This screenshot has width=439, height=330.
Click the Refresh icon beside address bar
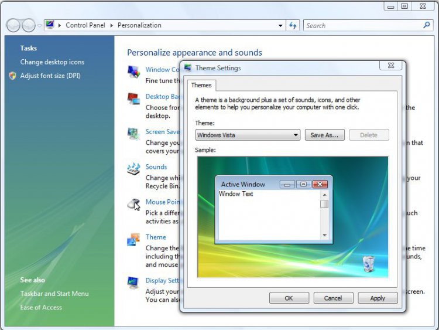293,25
